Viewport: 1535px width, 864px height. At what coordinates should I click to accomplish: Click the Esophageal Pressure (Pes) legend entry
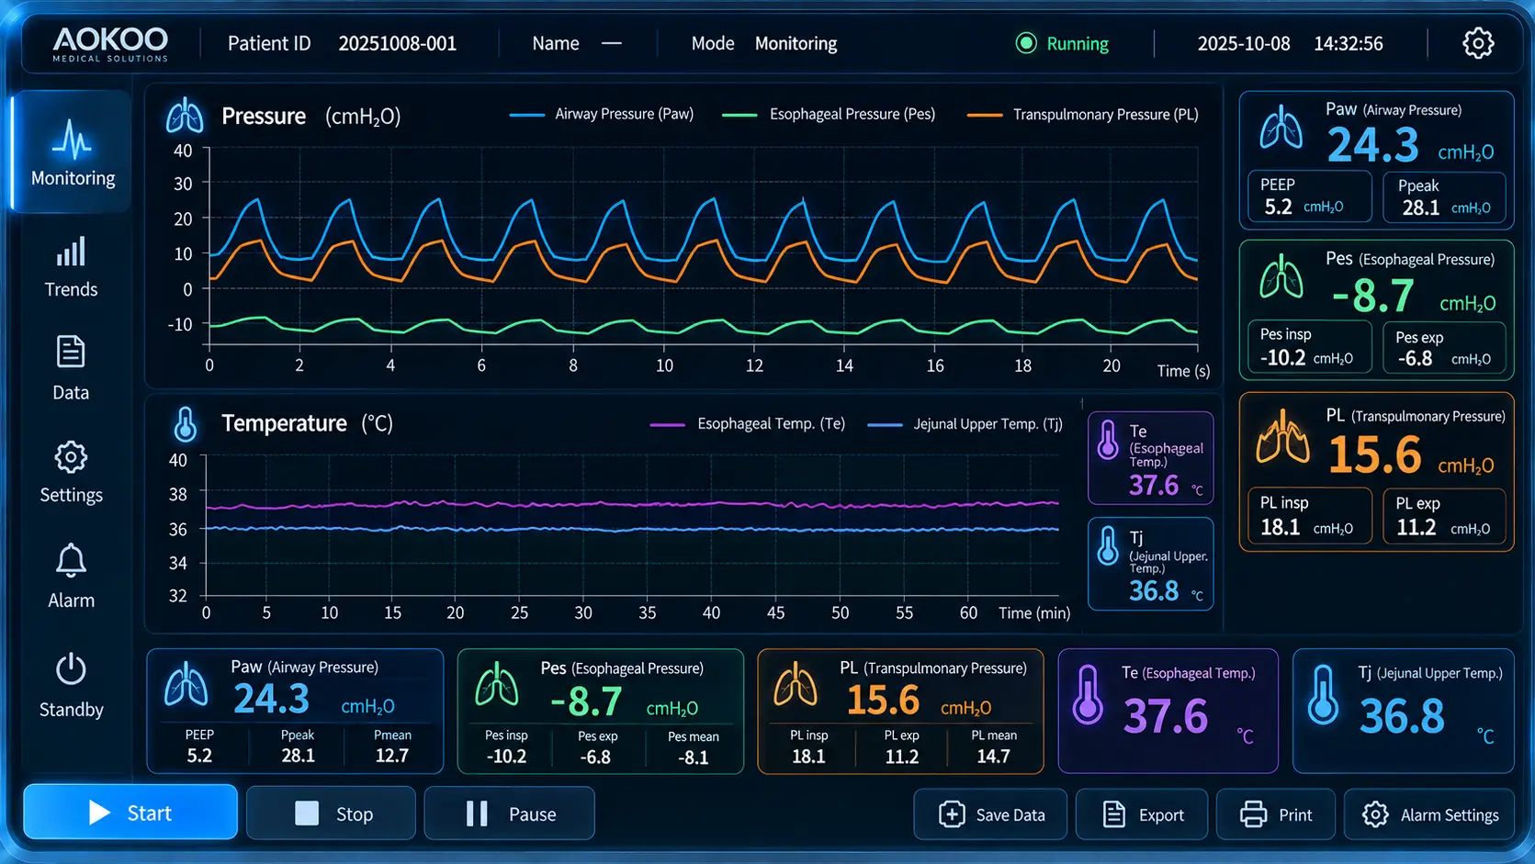point(829,114)
